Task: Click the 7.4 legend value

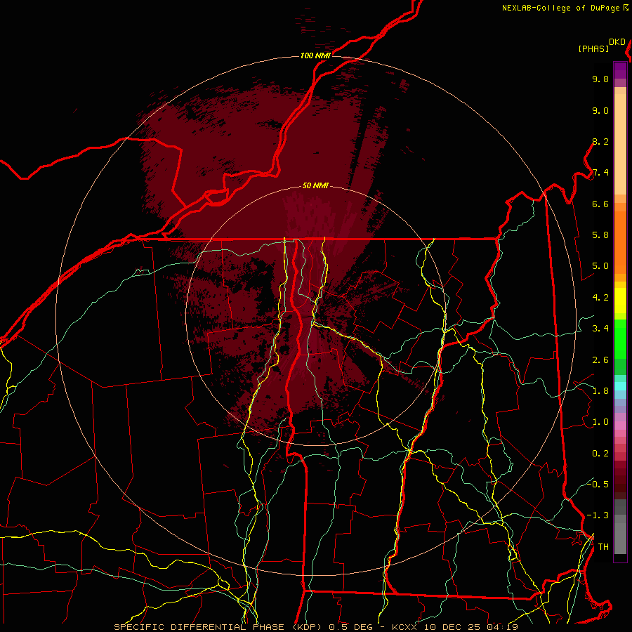Action: (x=600, y=173)
